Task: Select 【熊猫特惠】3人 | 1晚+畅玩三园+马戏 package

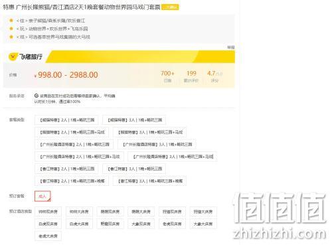Action: coord(149,132)
